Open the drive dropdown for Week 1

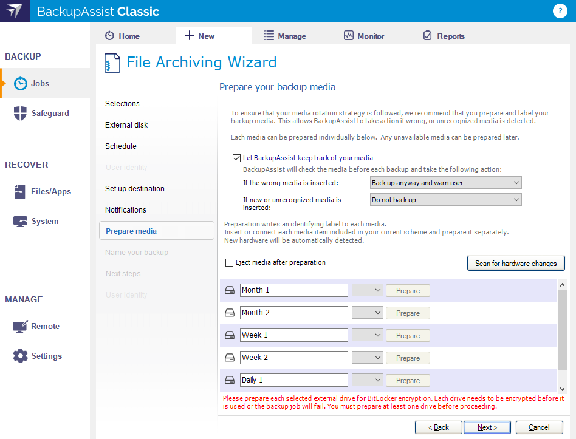click(x=368, y=335)
